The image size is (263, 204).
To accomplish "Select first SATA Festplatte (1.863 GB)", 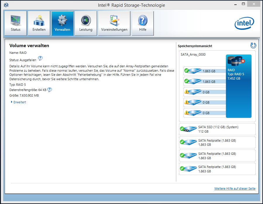I will 217,143.
